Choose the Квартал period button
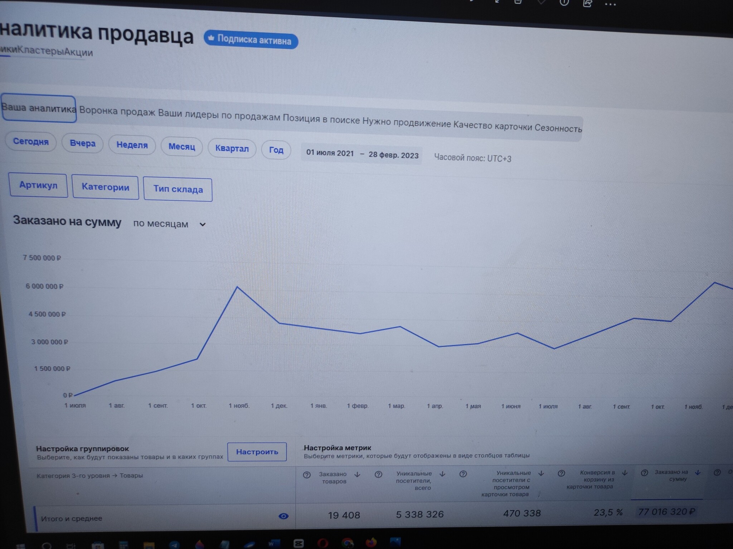The height and width of the screenshot is (549, 733). (232, 148)
